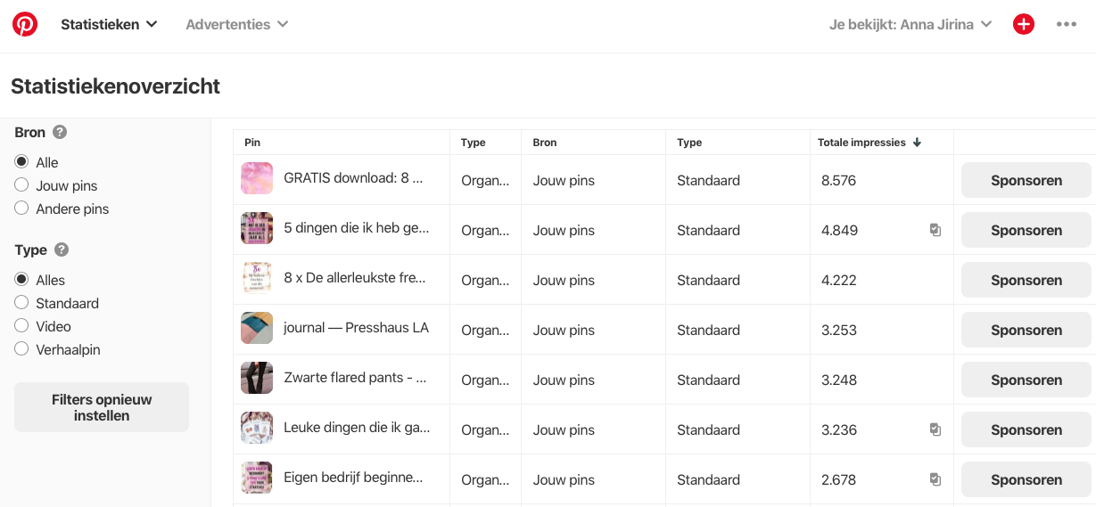Viewport: 1096px width, 507px height.
Task: Open the Je bekijkt: Anna Jirina account dropdown
Action: pos(910,24)
